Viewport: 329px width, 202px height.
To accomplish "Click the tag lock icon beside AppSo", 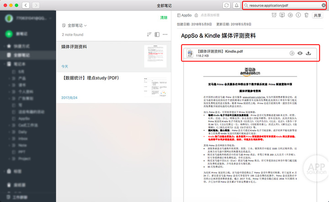I will 196,15.
